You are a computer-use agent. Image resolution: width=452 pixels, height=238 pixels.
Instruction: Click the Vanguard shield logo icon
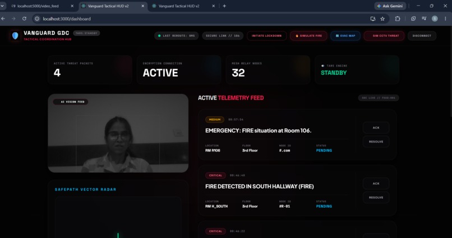coord(15,36)
